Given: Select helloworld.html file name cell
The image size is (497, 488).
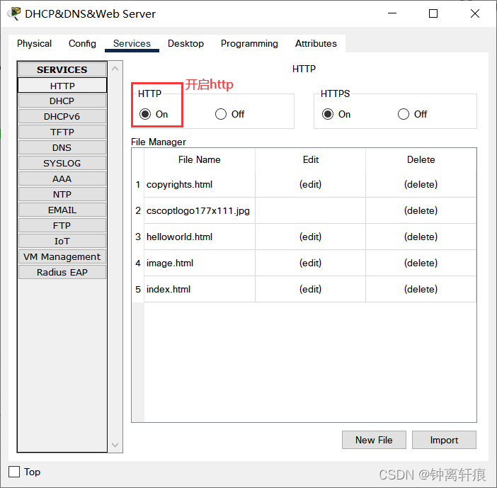Looking at the screenshot, I should [x=200, y=237].
